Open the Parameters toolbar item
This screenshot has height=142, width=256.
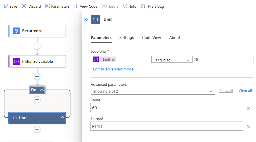(48, 6)
